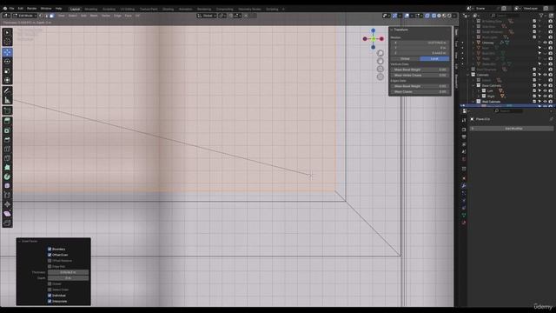
Task: Switch to the Modeling workspace tab
Action: coord(91,9)
